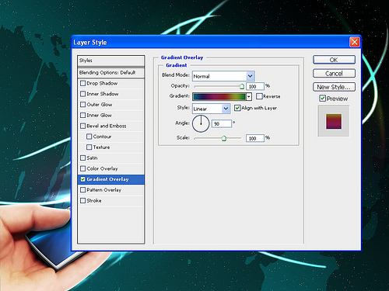Tick the Inner Shadow checkbox

point(83,94)
